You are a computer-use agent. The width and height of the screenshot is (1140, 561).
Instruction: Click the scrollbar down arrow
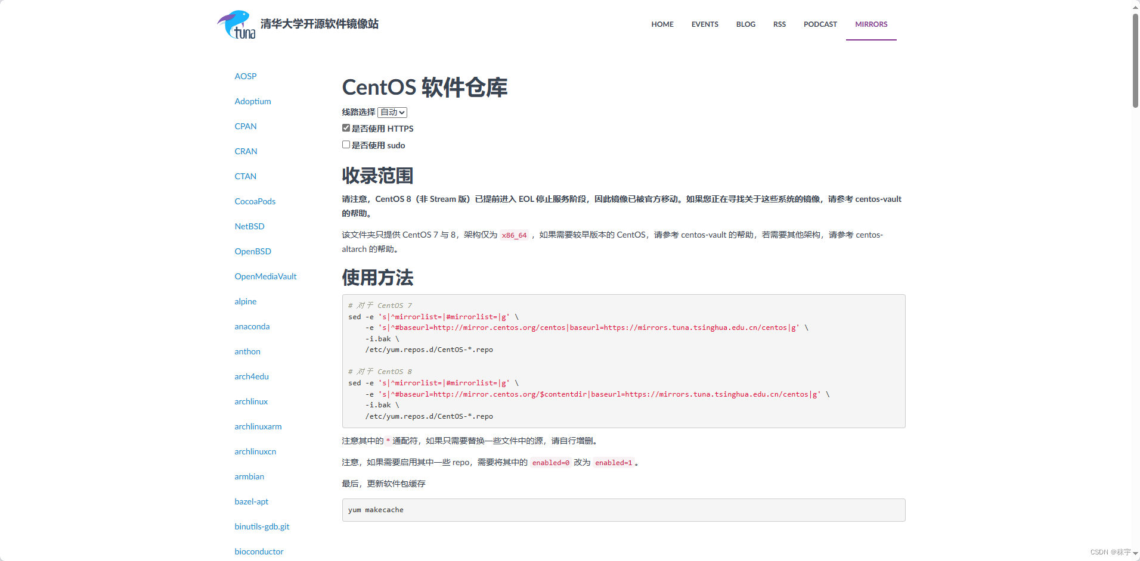click(1135, 554)
